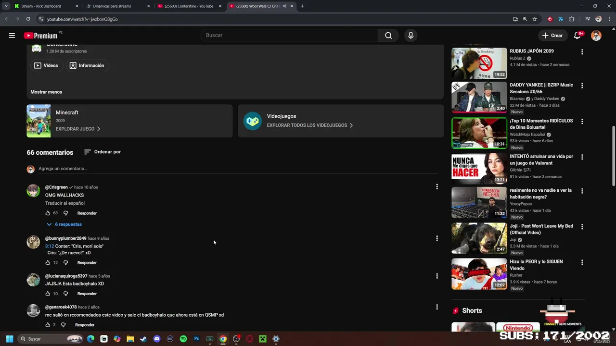Bookmark this page with star icon
Screen dimensions: 616x346
(535, 19)
